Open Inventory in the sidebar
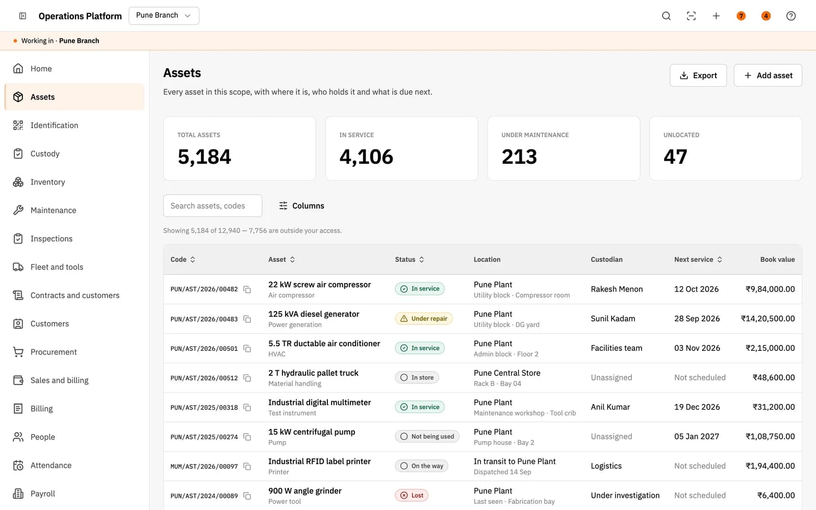Image resolution: width=816 pixels, height=510 pixels. (x=74, y=182)
